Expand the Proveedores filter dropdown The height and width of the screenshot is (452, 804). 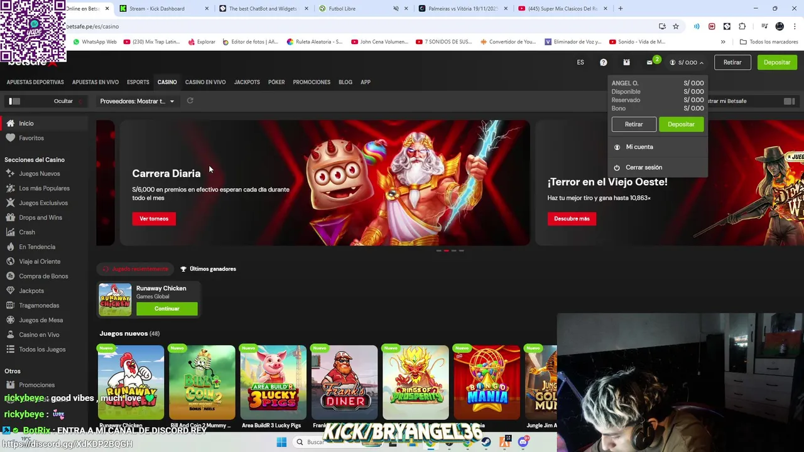pos(138,101)
